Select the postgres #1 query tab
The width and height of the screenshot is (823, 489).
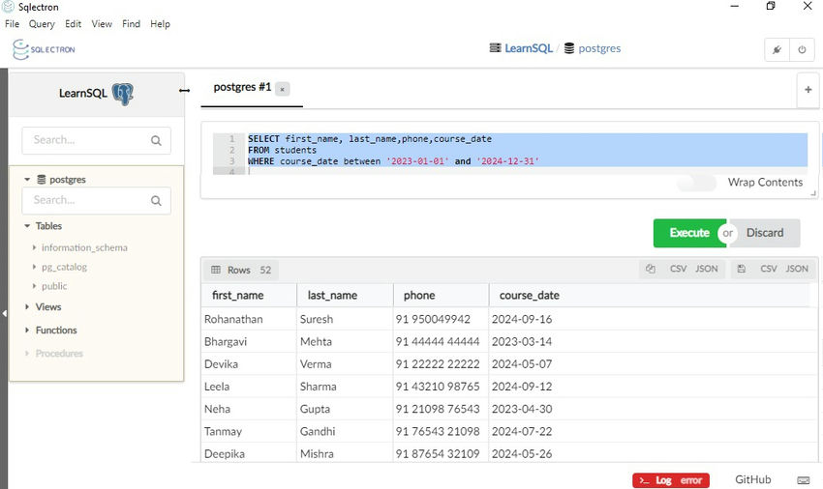point(242,88)
